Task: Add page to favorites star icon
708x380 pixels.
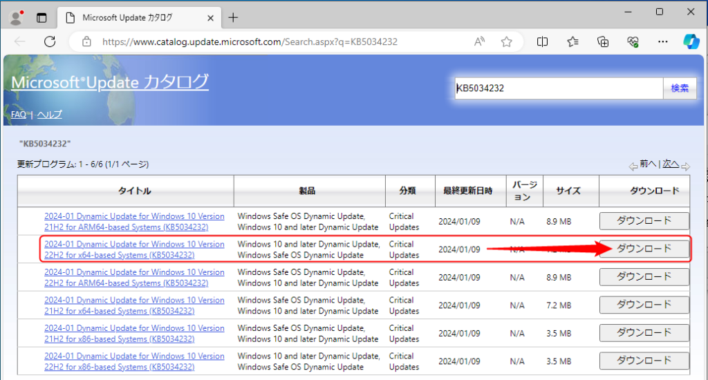Action: (507, 41)
